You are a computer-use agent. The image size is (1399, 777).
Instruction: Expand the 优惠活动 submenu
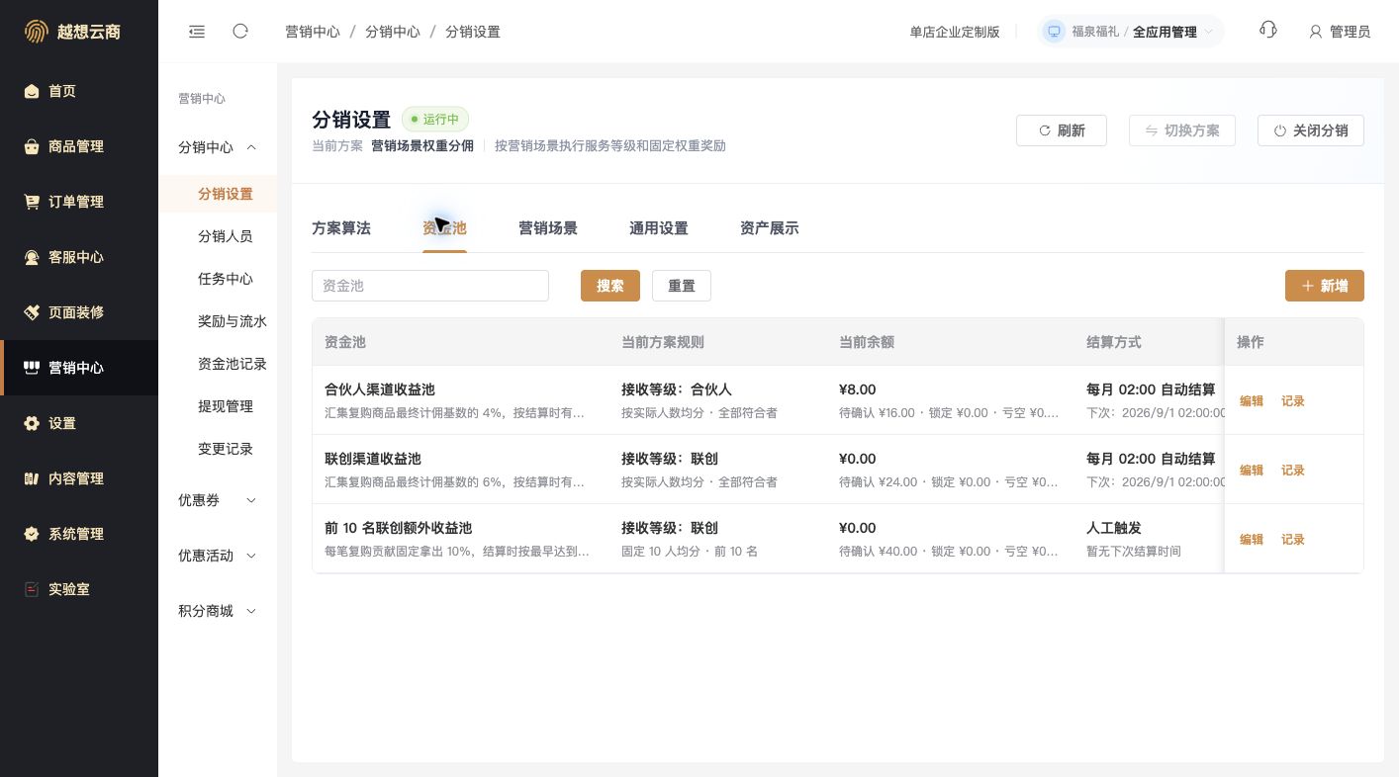[251, 556]
